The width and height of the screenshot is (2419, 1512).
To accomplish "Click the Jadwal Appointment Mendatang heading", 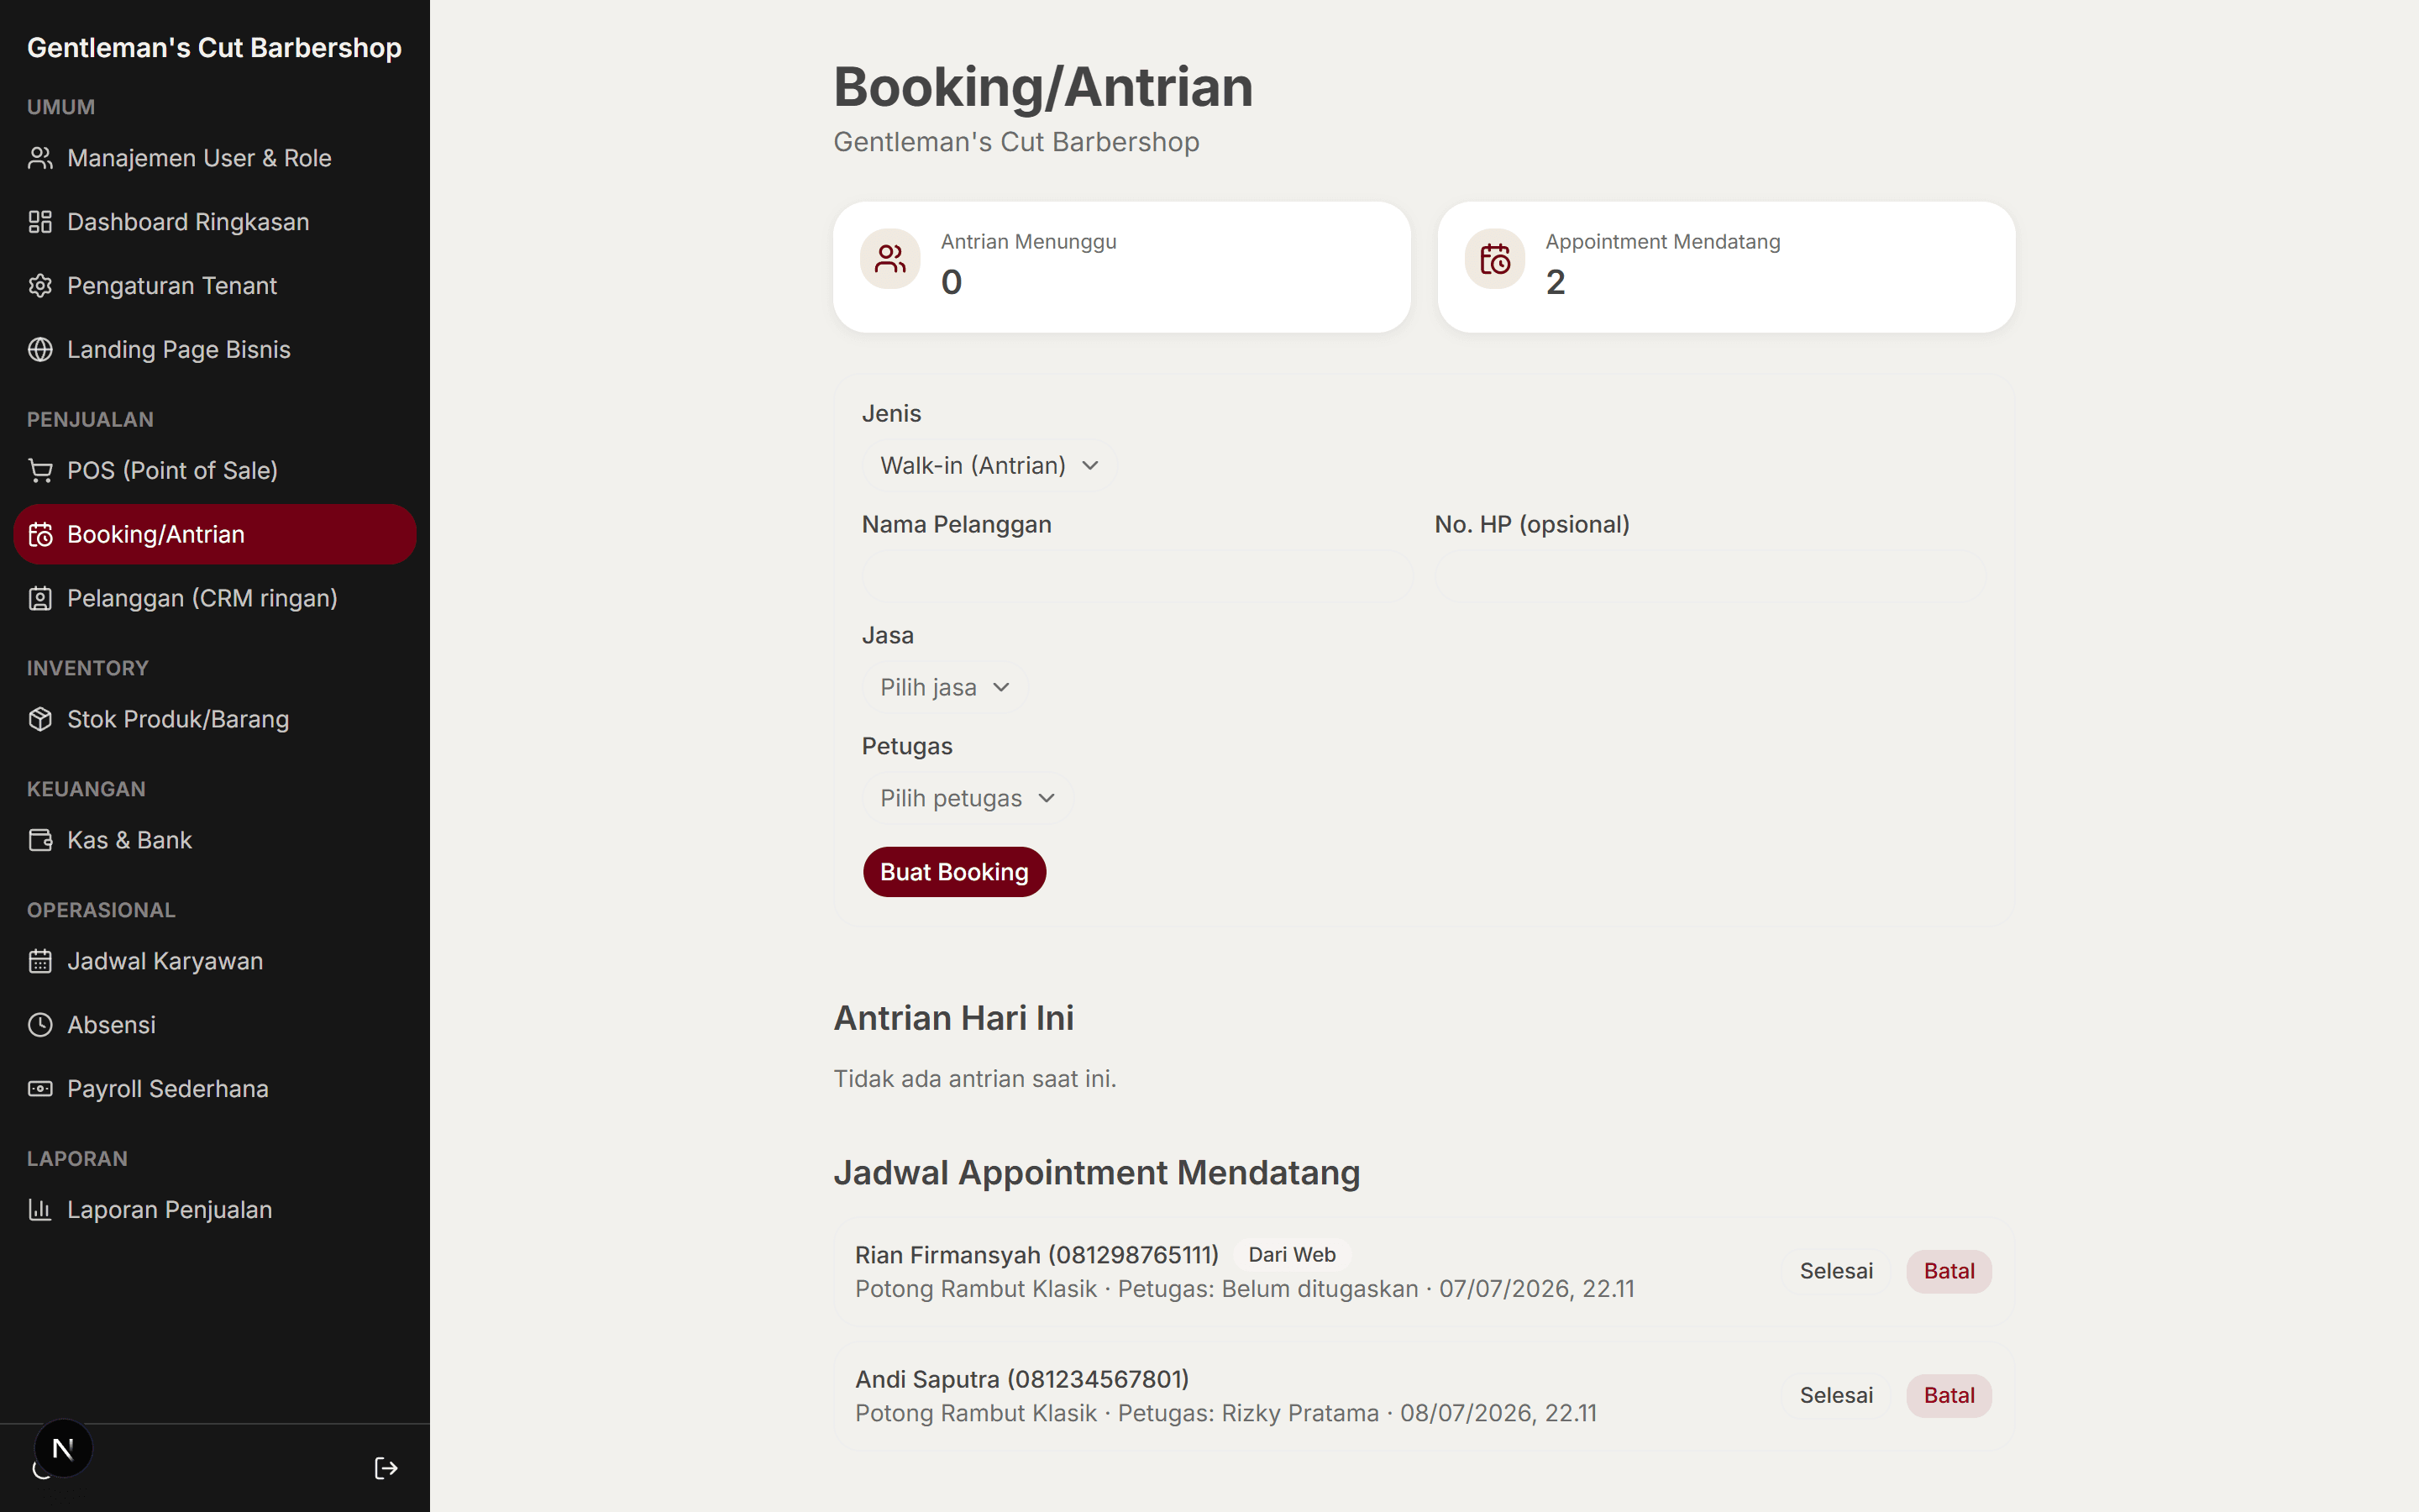I will (x=1097, y=1173).
